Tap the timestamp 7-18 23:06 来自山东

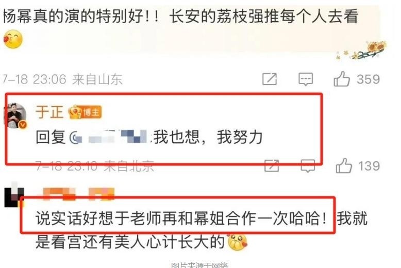click(63, 79)
